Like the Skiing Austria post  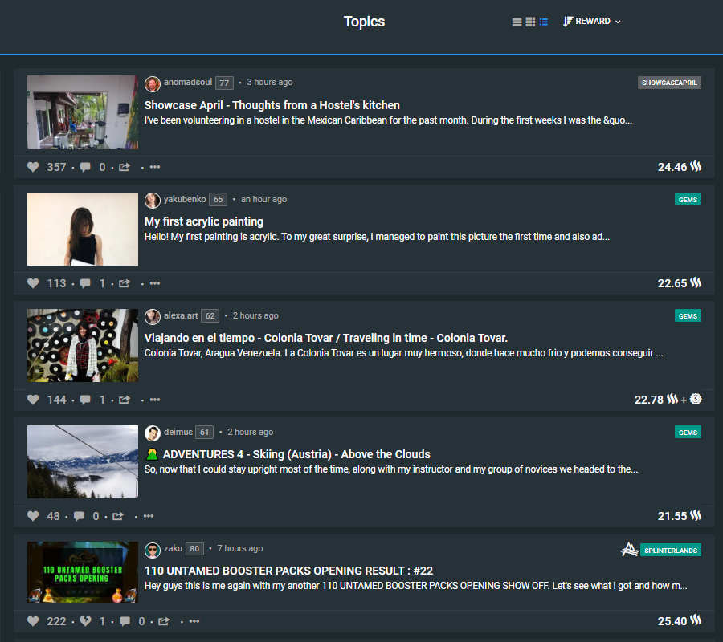pos(33,516)
